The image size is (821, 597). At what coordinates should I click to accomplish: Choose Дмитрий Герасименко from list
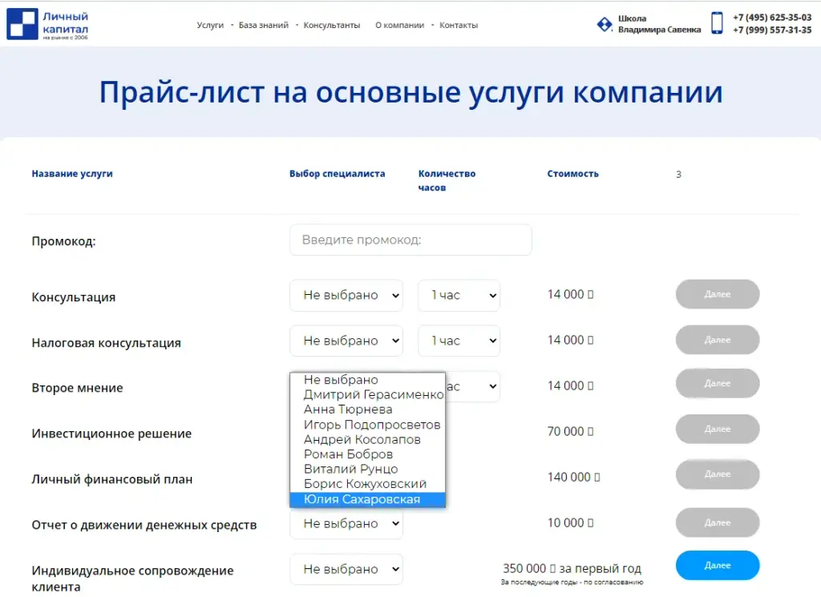(x=367, y=394)
